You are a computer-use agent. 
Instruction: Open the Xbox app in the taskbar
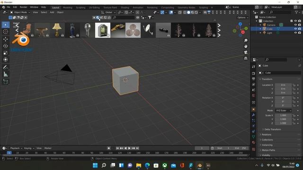point(165,165)
